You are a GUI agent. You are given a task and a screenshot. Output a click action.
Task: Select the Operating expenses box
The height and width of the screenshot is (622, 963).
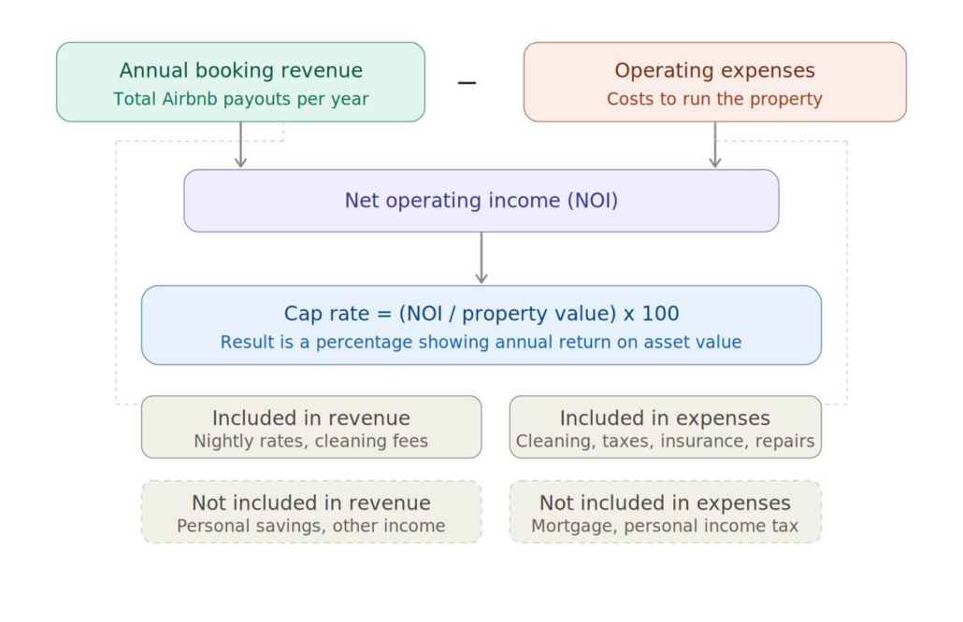(715, 82)
